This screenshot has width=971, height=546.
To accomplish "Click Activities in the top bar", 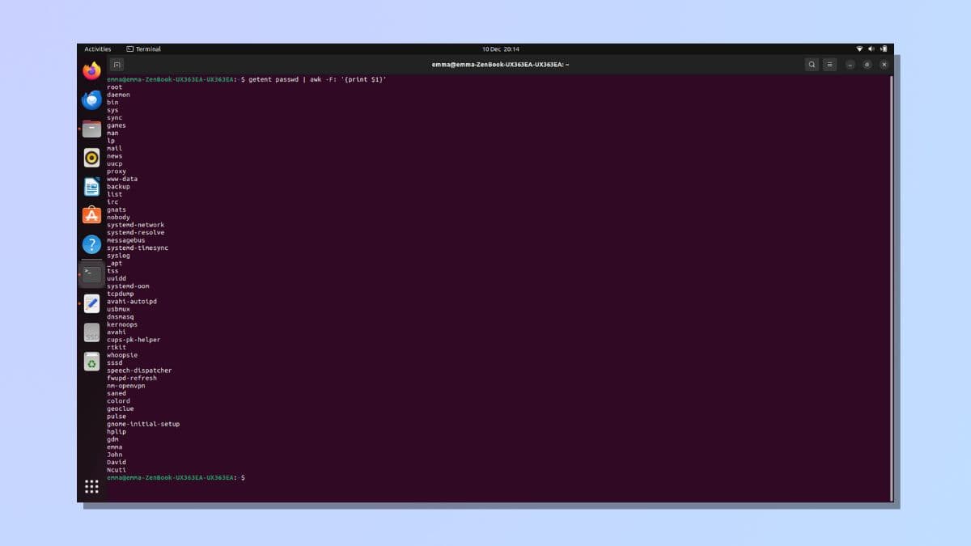I will coord(98,49).
